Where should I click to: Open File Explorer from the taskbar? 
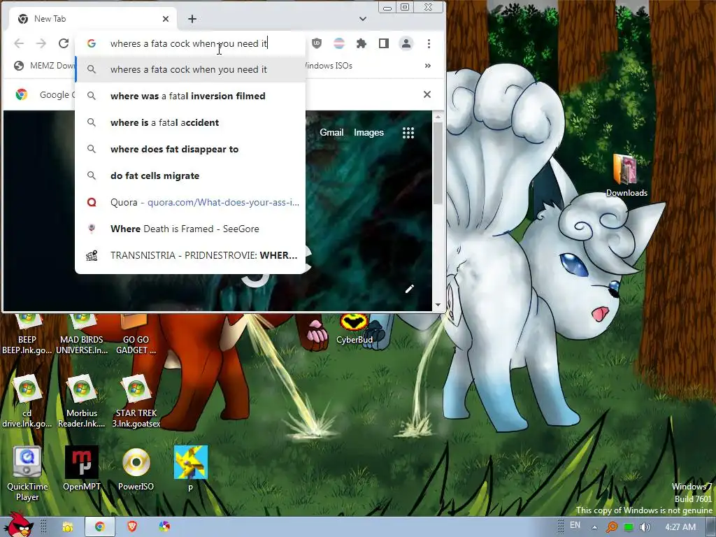pos(68,527)
